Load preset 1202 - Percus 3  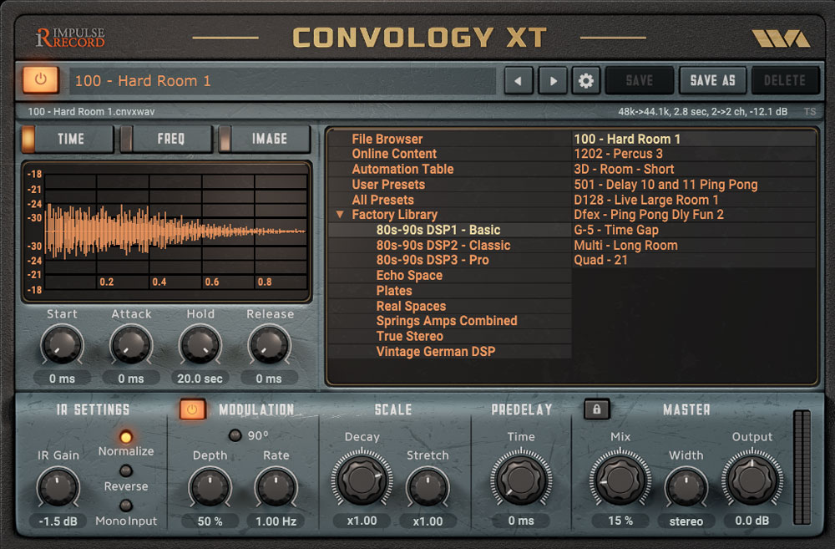(693, 154)
